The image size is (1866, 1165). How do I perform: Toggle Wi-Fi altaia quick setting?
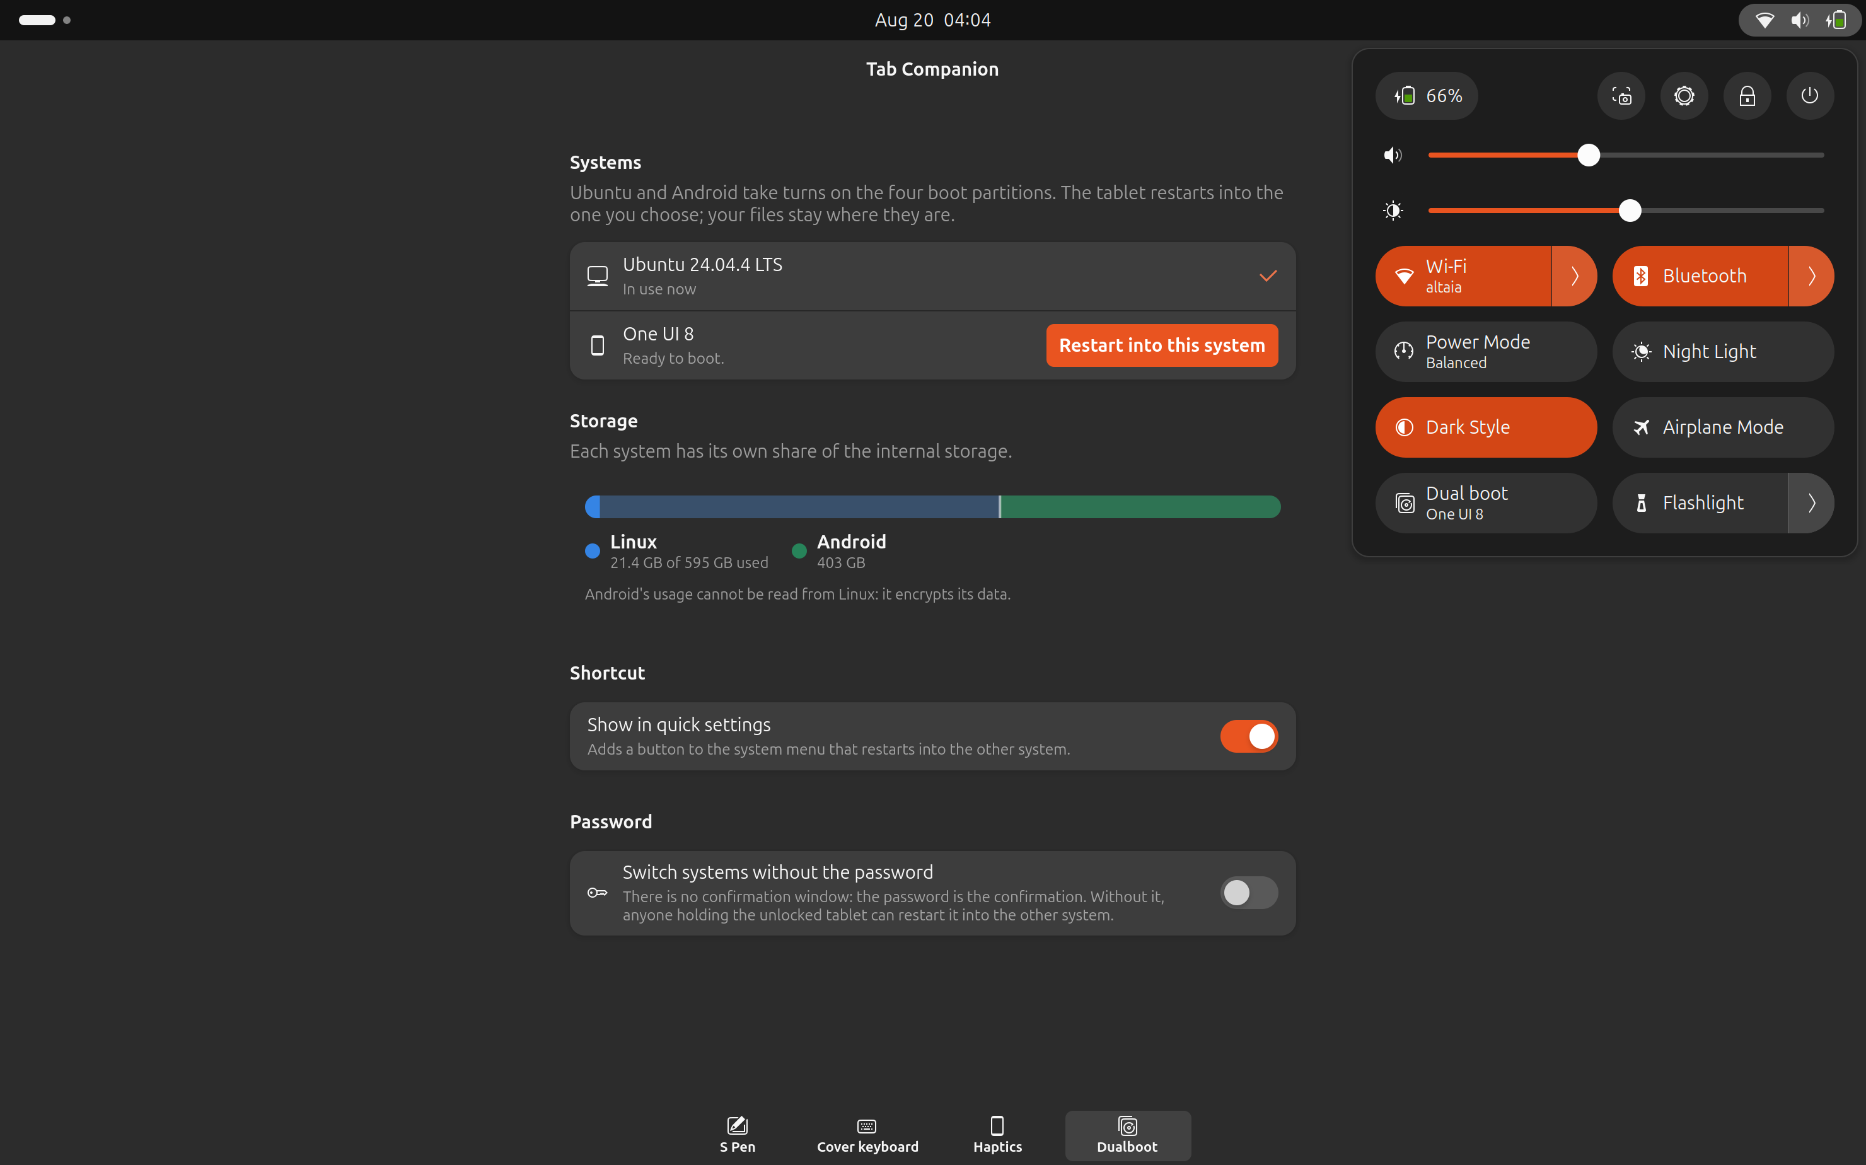pyautogui.click(x=1463, y=276)
